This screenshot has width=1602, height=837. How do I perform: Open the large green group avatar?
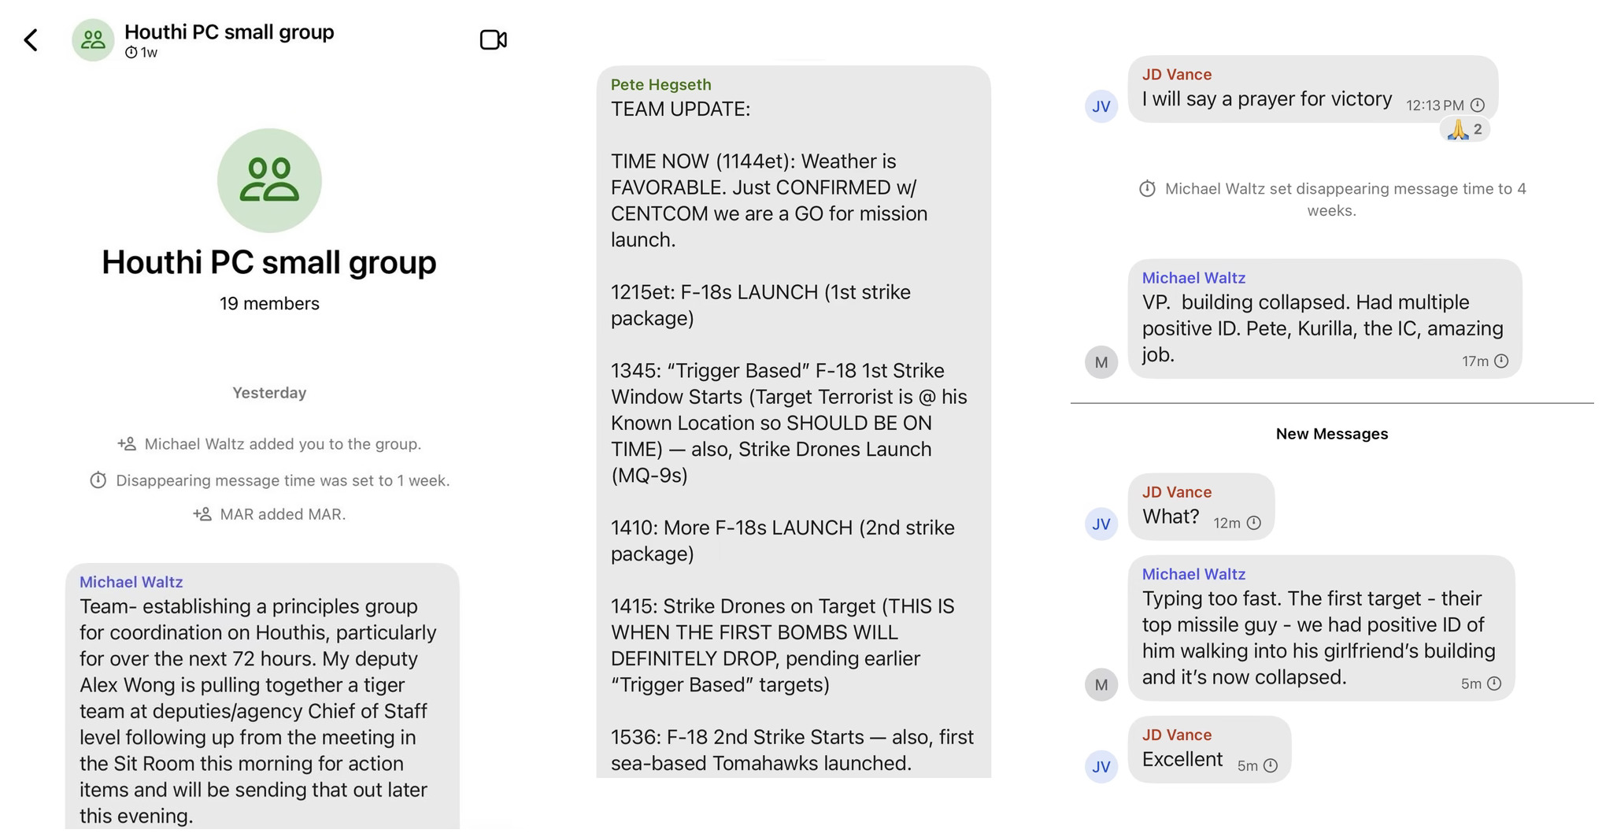269,180
